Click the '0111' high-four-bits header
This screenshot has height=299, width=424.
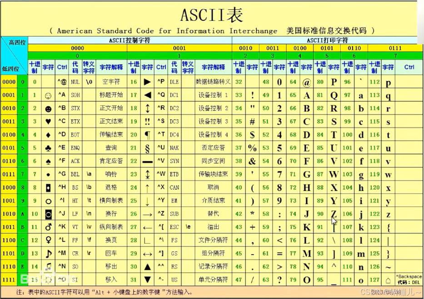(395, 48)
